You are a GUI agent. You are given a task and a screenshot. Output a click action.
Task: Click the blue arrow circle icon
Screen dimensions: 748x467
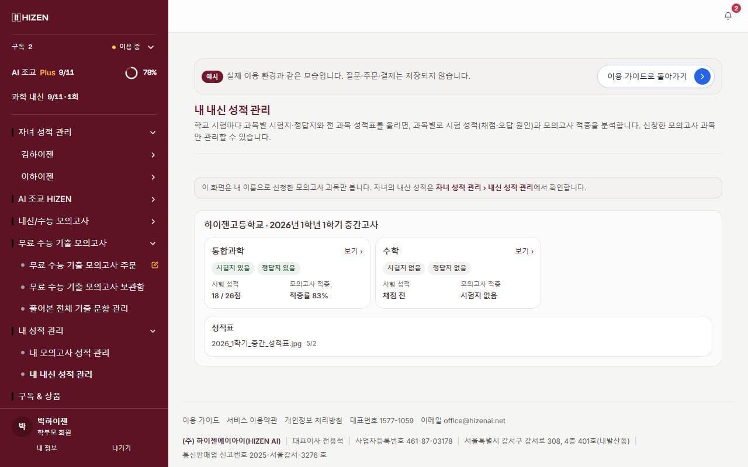pyautogui.click(x=702, y=76)
